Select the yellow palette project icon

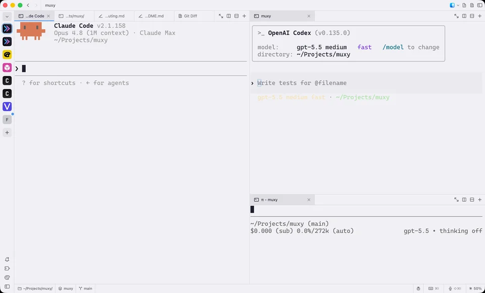tap(7, 55)
